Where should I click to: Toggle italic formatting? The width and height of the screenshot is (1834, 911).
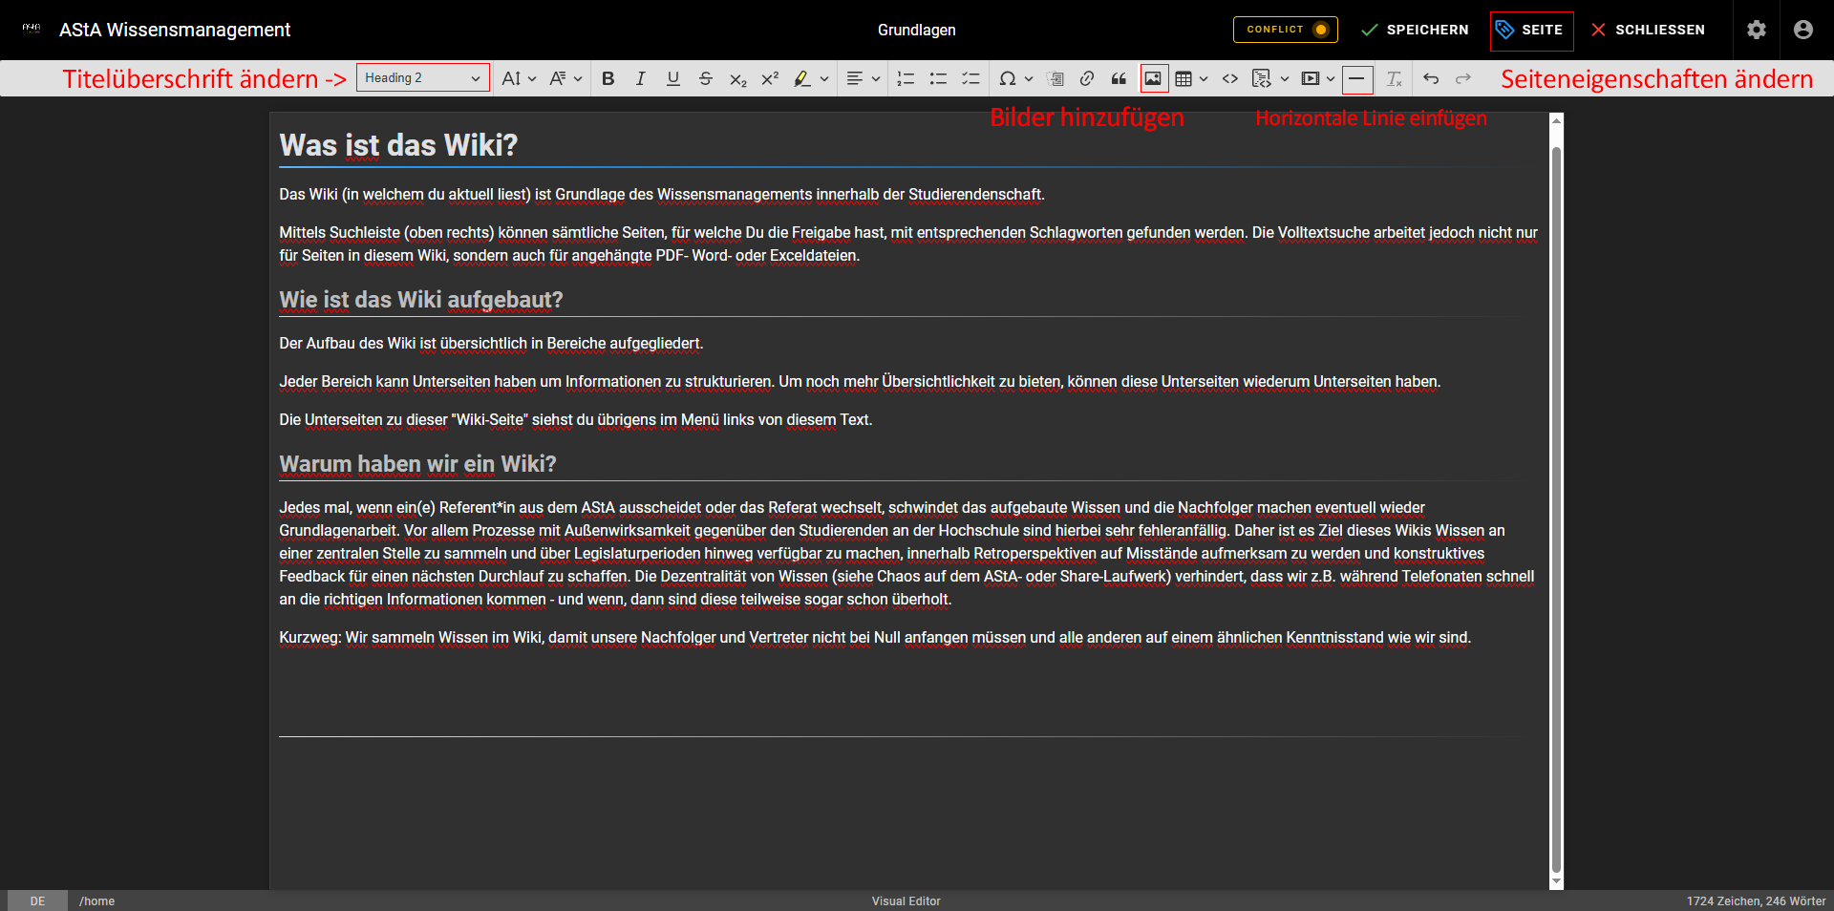640,78
